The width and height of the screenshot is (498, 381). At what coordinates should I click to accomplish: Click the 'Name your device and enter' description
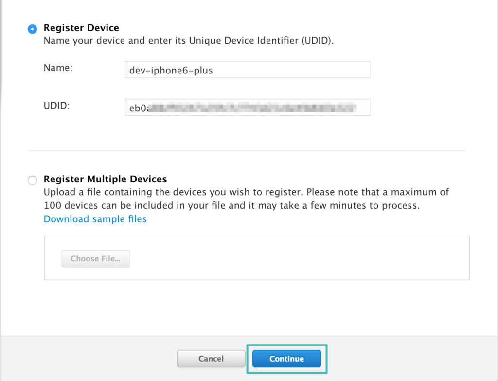pyautogui.click(x=189, y=41)
